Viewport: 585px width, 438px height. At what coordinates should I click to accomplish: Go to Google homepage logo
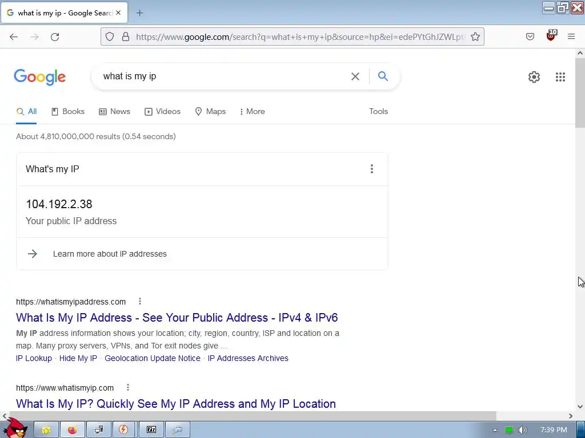click(40, 77)
